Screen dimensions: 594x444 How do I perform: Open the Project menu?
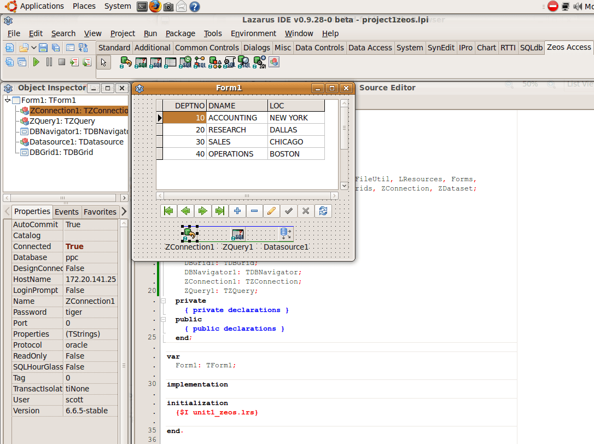tap(123, 33)
